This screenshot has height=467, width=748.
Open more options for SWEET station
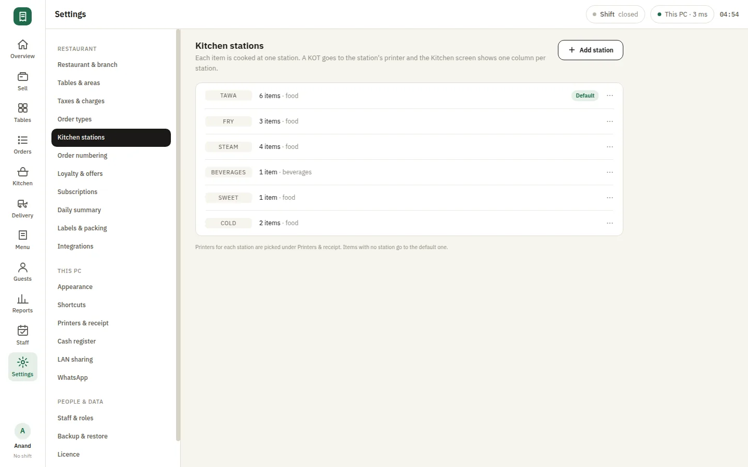(610, 198)
